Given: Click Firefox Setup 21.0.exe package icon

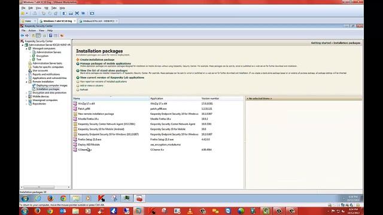Looking at the screenshot, I should pos(75,139).
